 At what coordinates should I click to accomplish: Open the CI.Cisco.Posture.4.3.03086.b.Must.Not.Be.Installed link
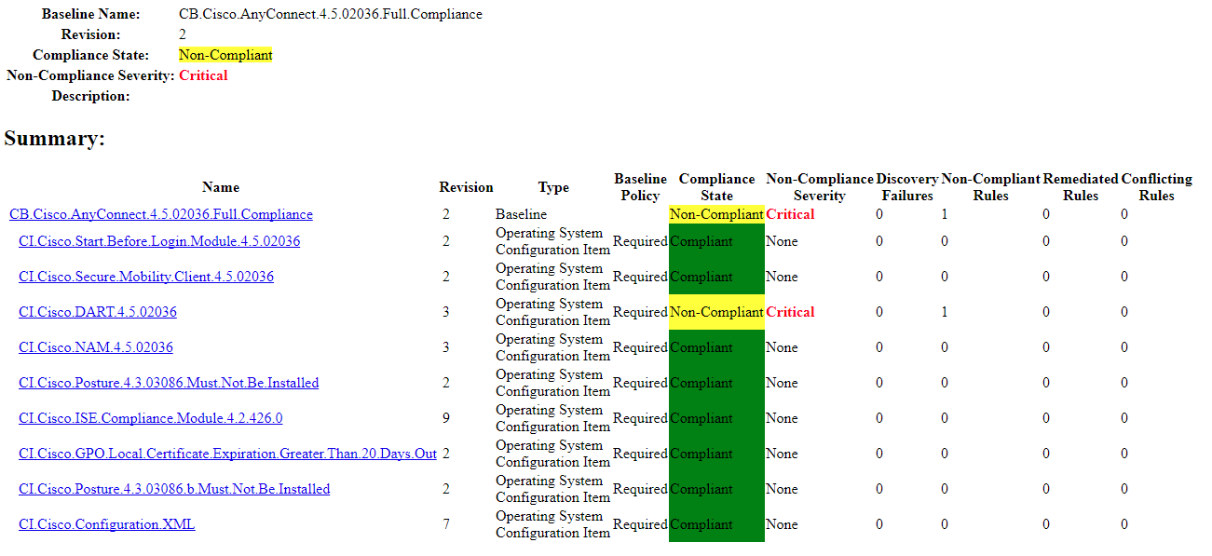click(174, 489)
